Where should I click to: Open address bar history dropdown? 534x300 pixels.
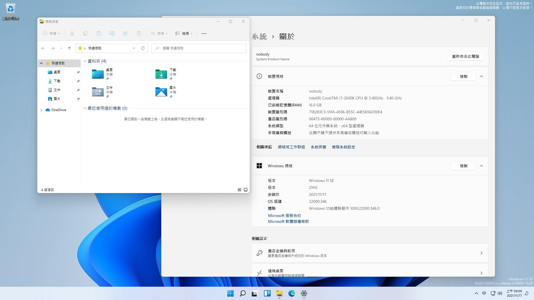click(x=134, y=48)
